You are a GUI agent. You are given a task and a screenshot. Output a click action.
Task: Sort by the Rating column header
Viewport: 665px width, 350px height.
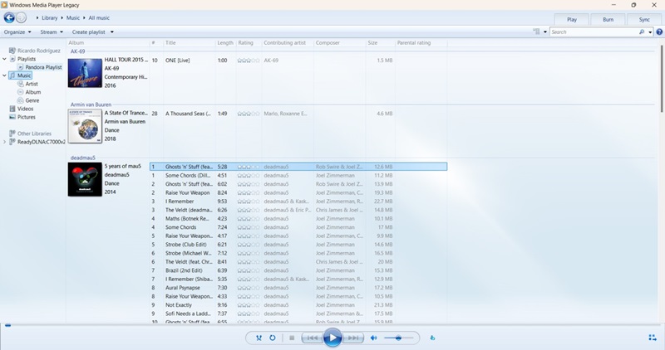(x=245, y=43)
